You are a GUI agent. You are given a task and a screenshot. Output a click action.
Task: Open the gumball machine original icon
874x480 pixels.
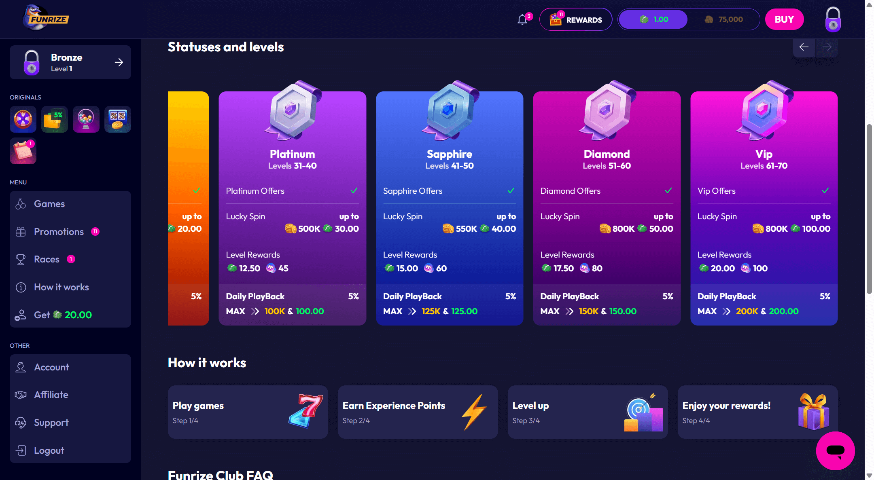coord(86,119)
